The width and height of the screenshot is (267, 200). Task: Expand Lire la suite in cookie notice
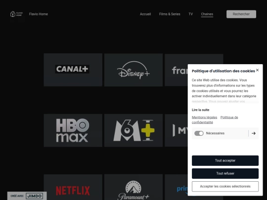[x=200, y=110]
